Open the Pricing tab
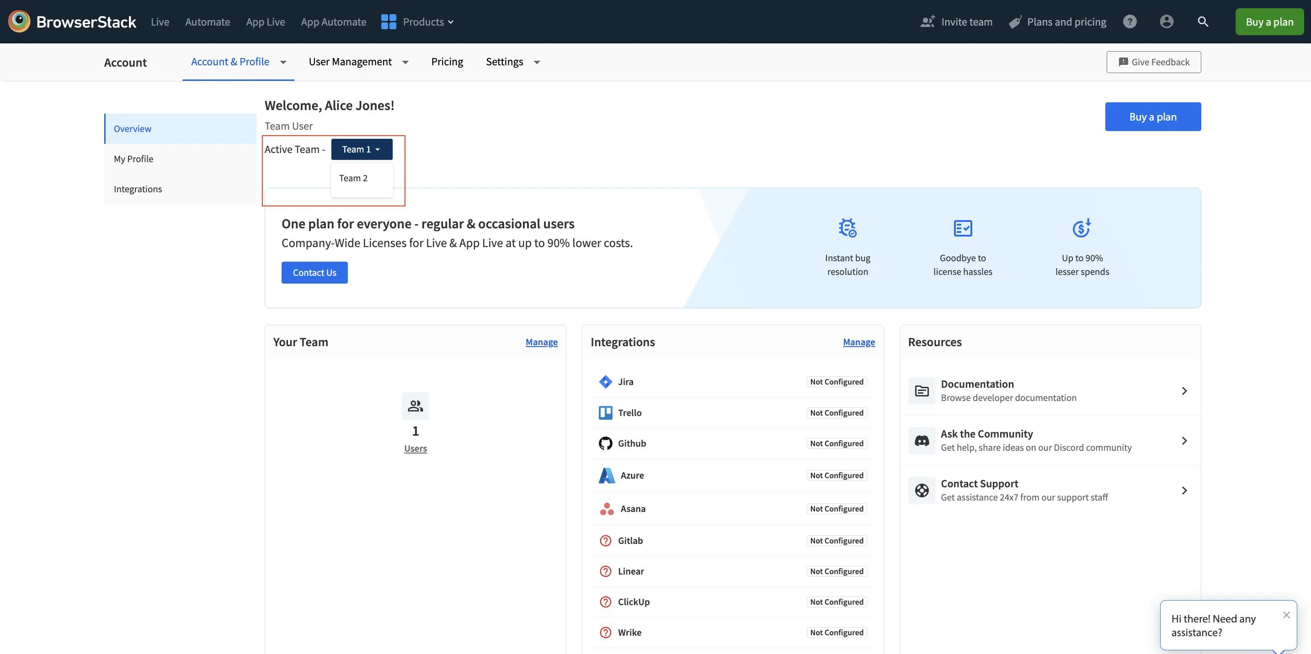The image size is (1311, 654). [x=447, y=62]
